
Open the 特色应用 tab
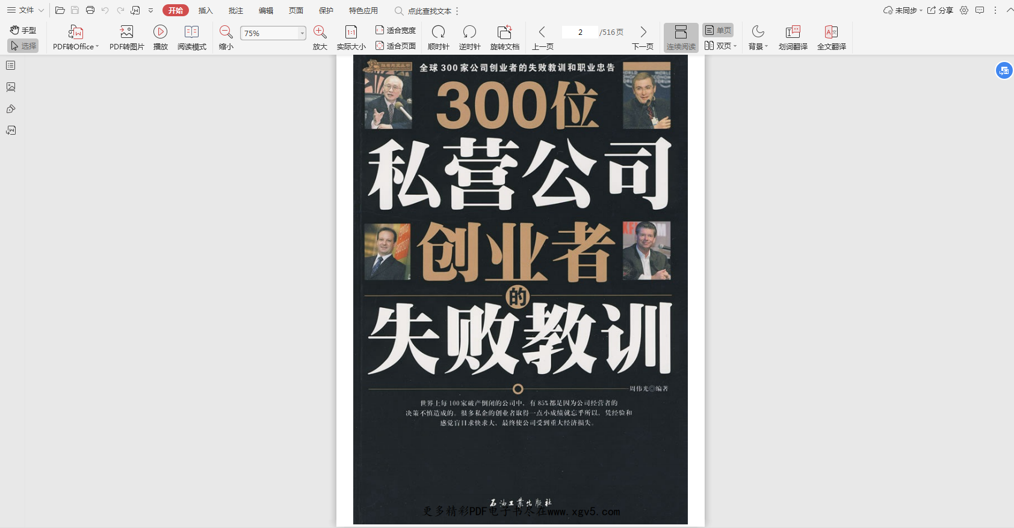(363, 10)
